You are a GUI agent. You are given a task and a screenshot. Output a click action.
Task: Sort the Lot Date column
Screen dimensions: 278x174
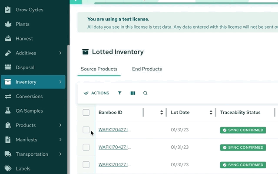pyautogui.click(x=211, y=112)
